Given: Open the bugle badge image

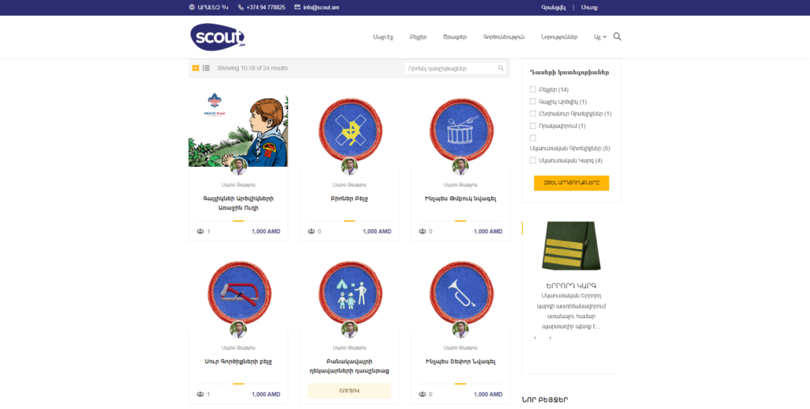Looking at the screenshot, I should pyautogui.click(x=460, y=293).
